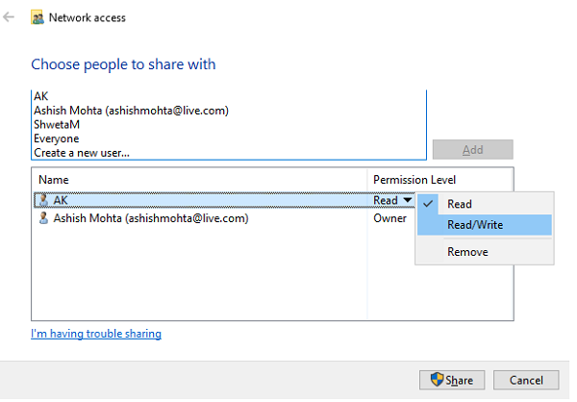Choose Everyone in the suggestions list
The width and height of the screenshot is (577, 402).
[56, 138]
